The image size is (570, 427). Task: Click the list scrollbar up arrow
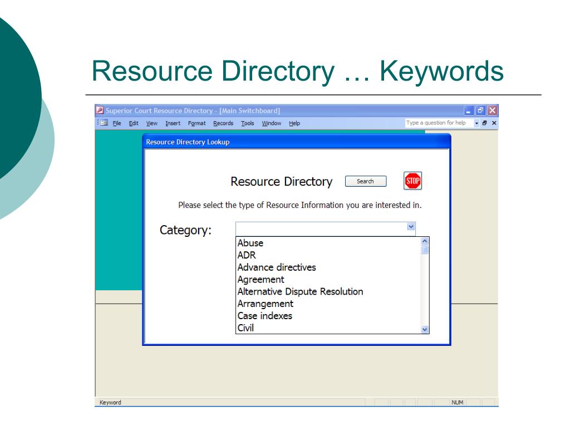(425, 241)
